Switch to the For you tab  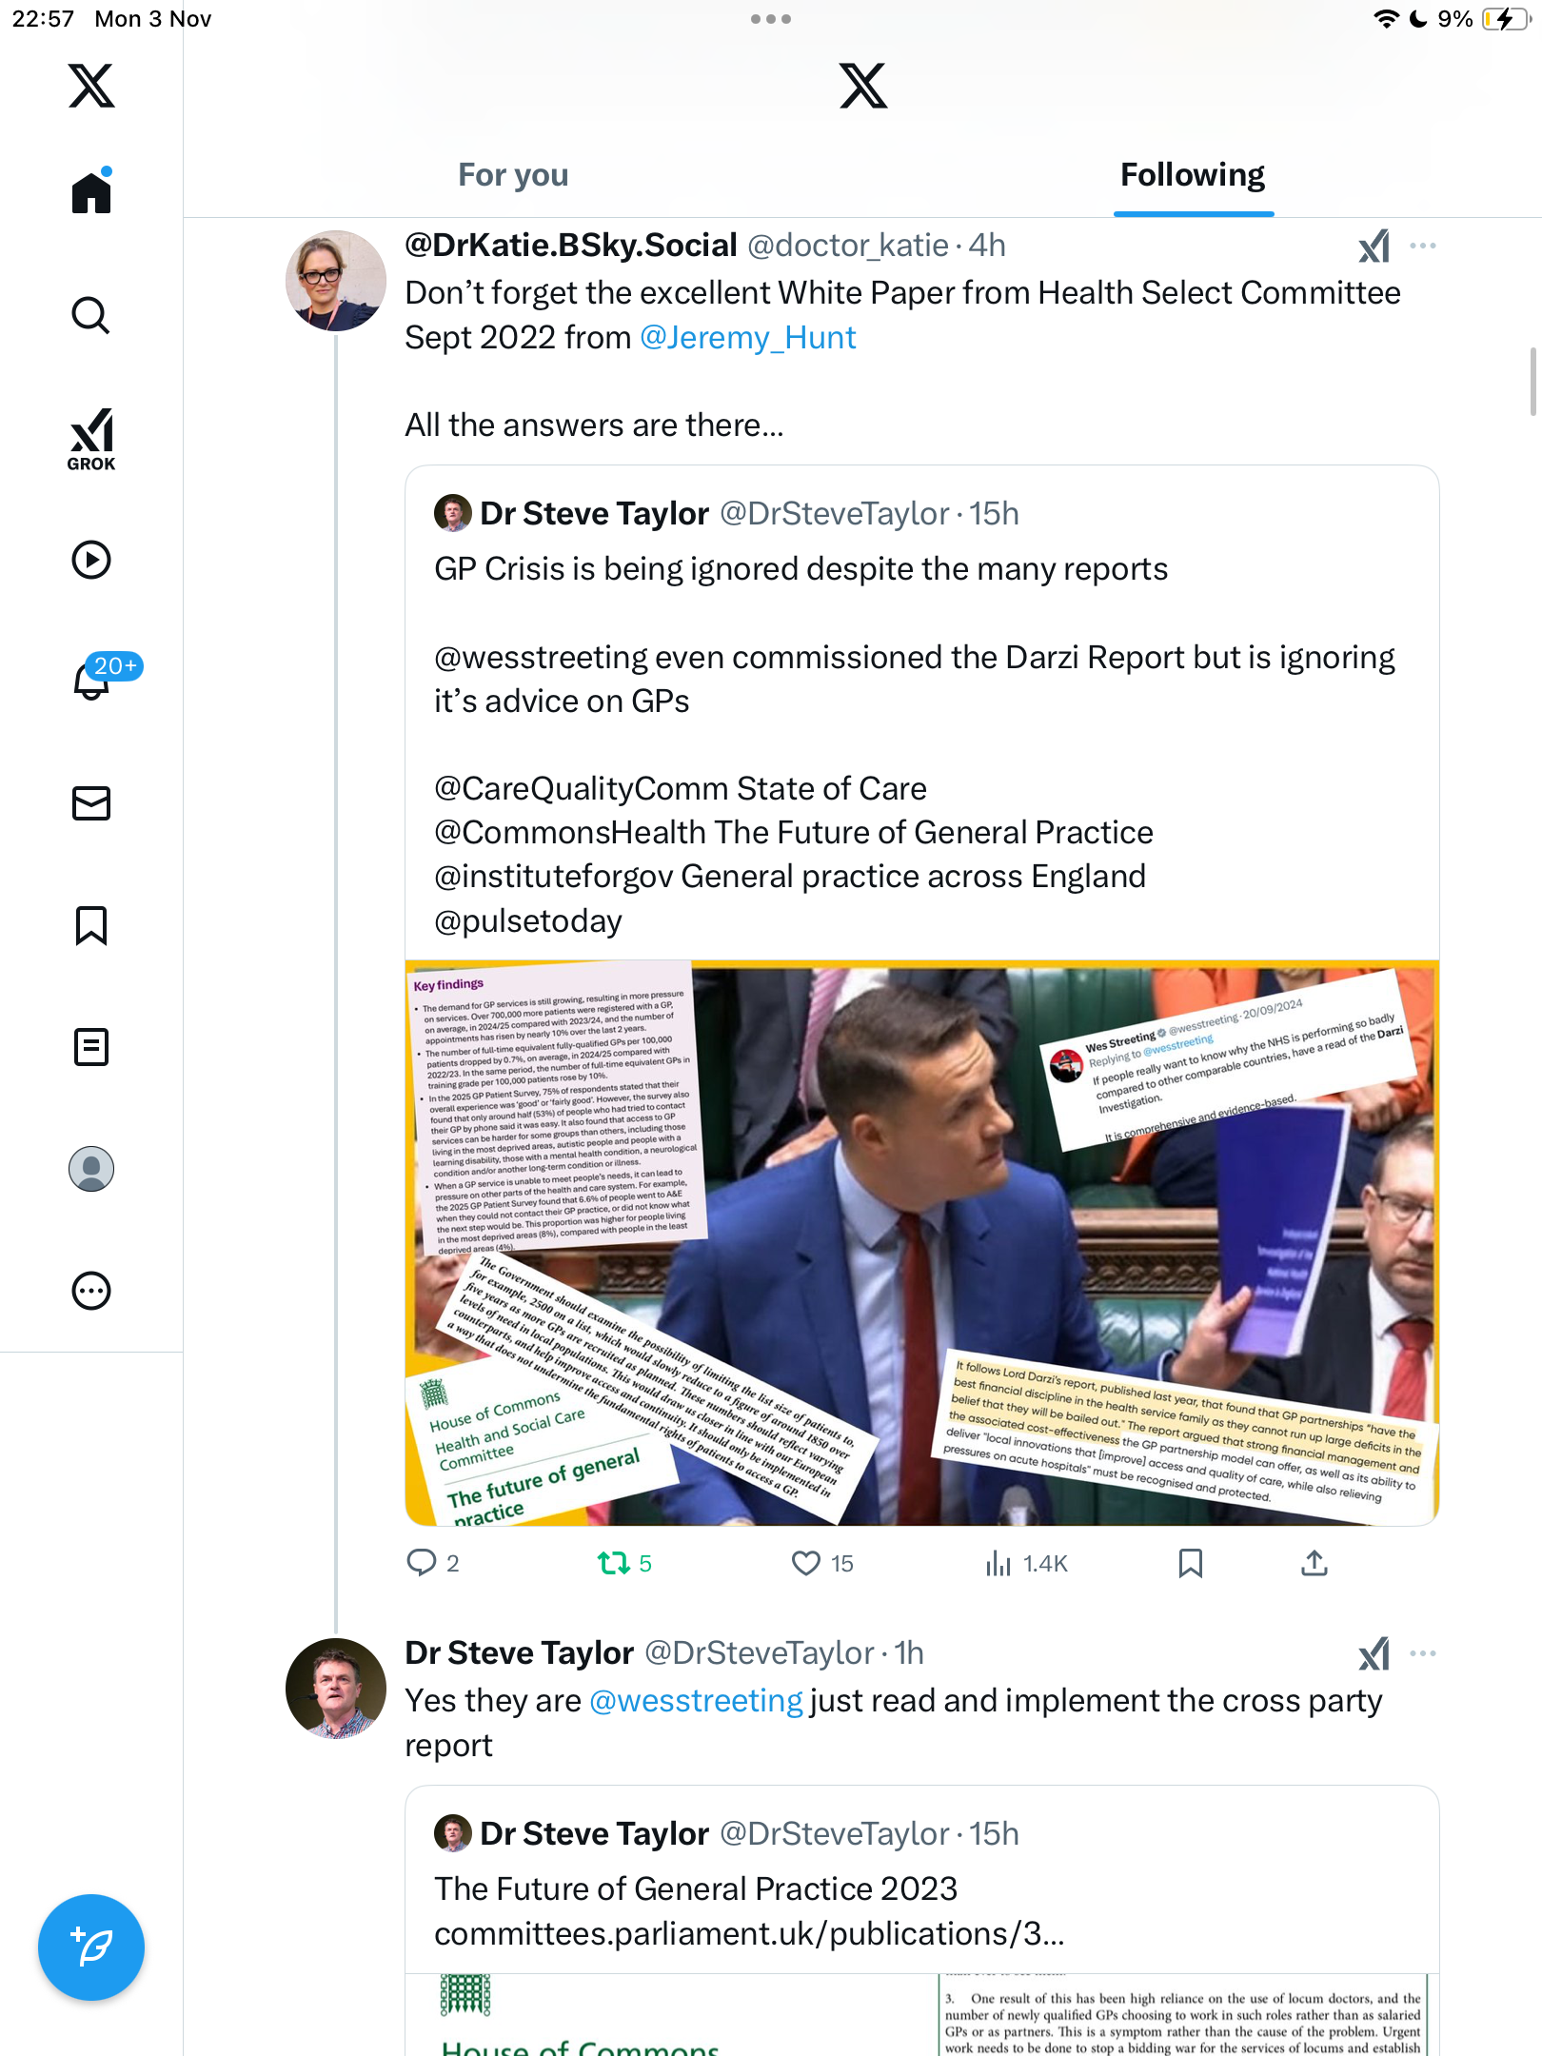tap(513, 175)
